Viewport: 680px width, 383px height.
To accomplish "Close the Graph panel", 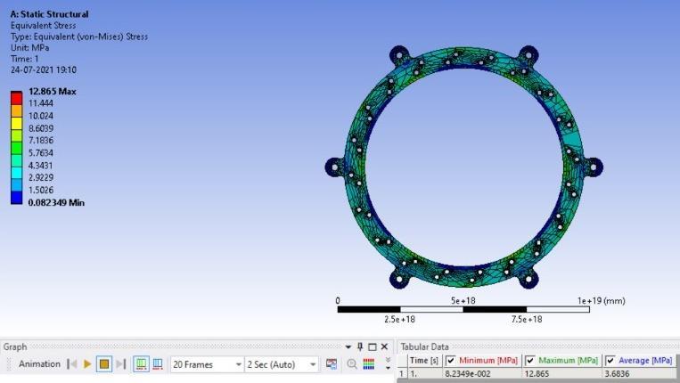I will tap(384, 346).
